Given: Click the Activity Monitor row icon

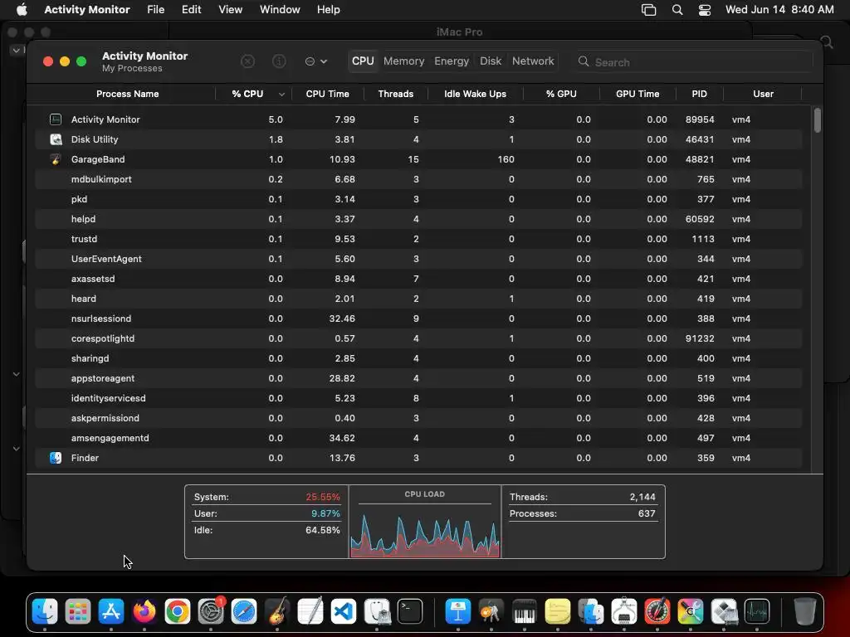Looking at the screenshot, I should pos(56,119).
